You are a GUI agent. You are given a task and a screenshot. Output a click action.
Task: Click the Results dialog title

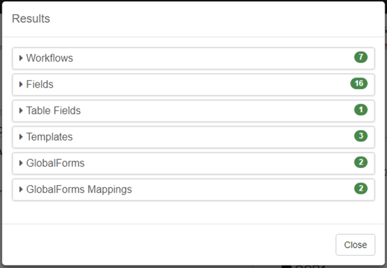(31, 19)
